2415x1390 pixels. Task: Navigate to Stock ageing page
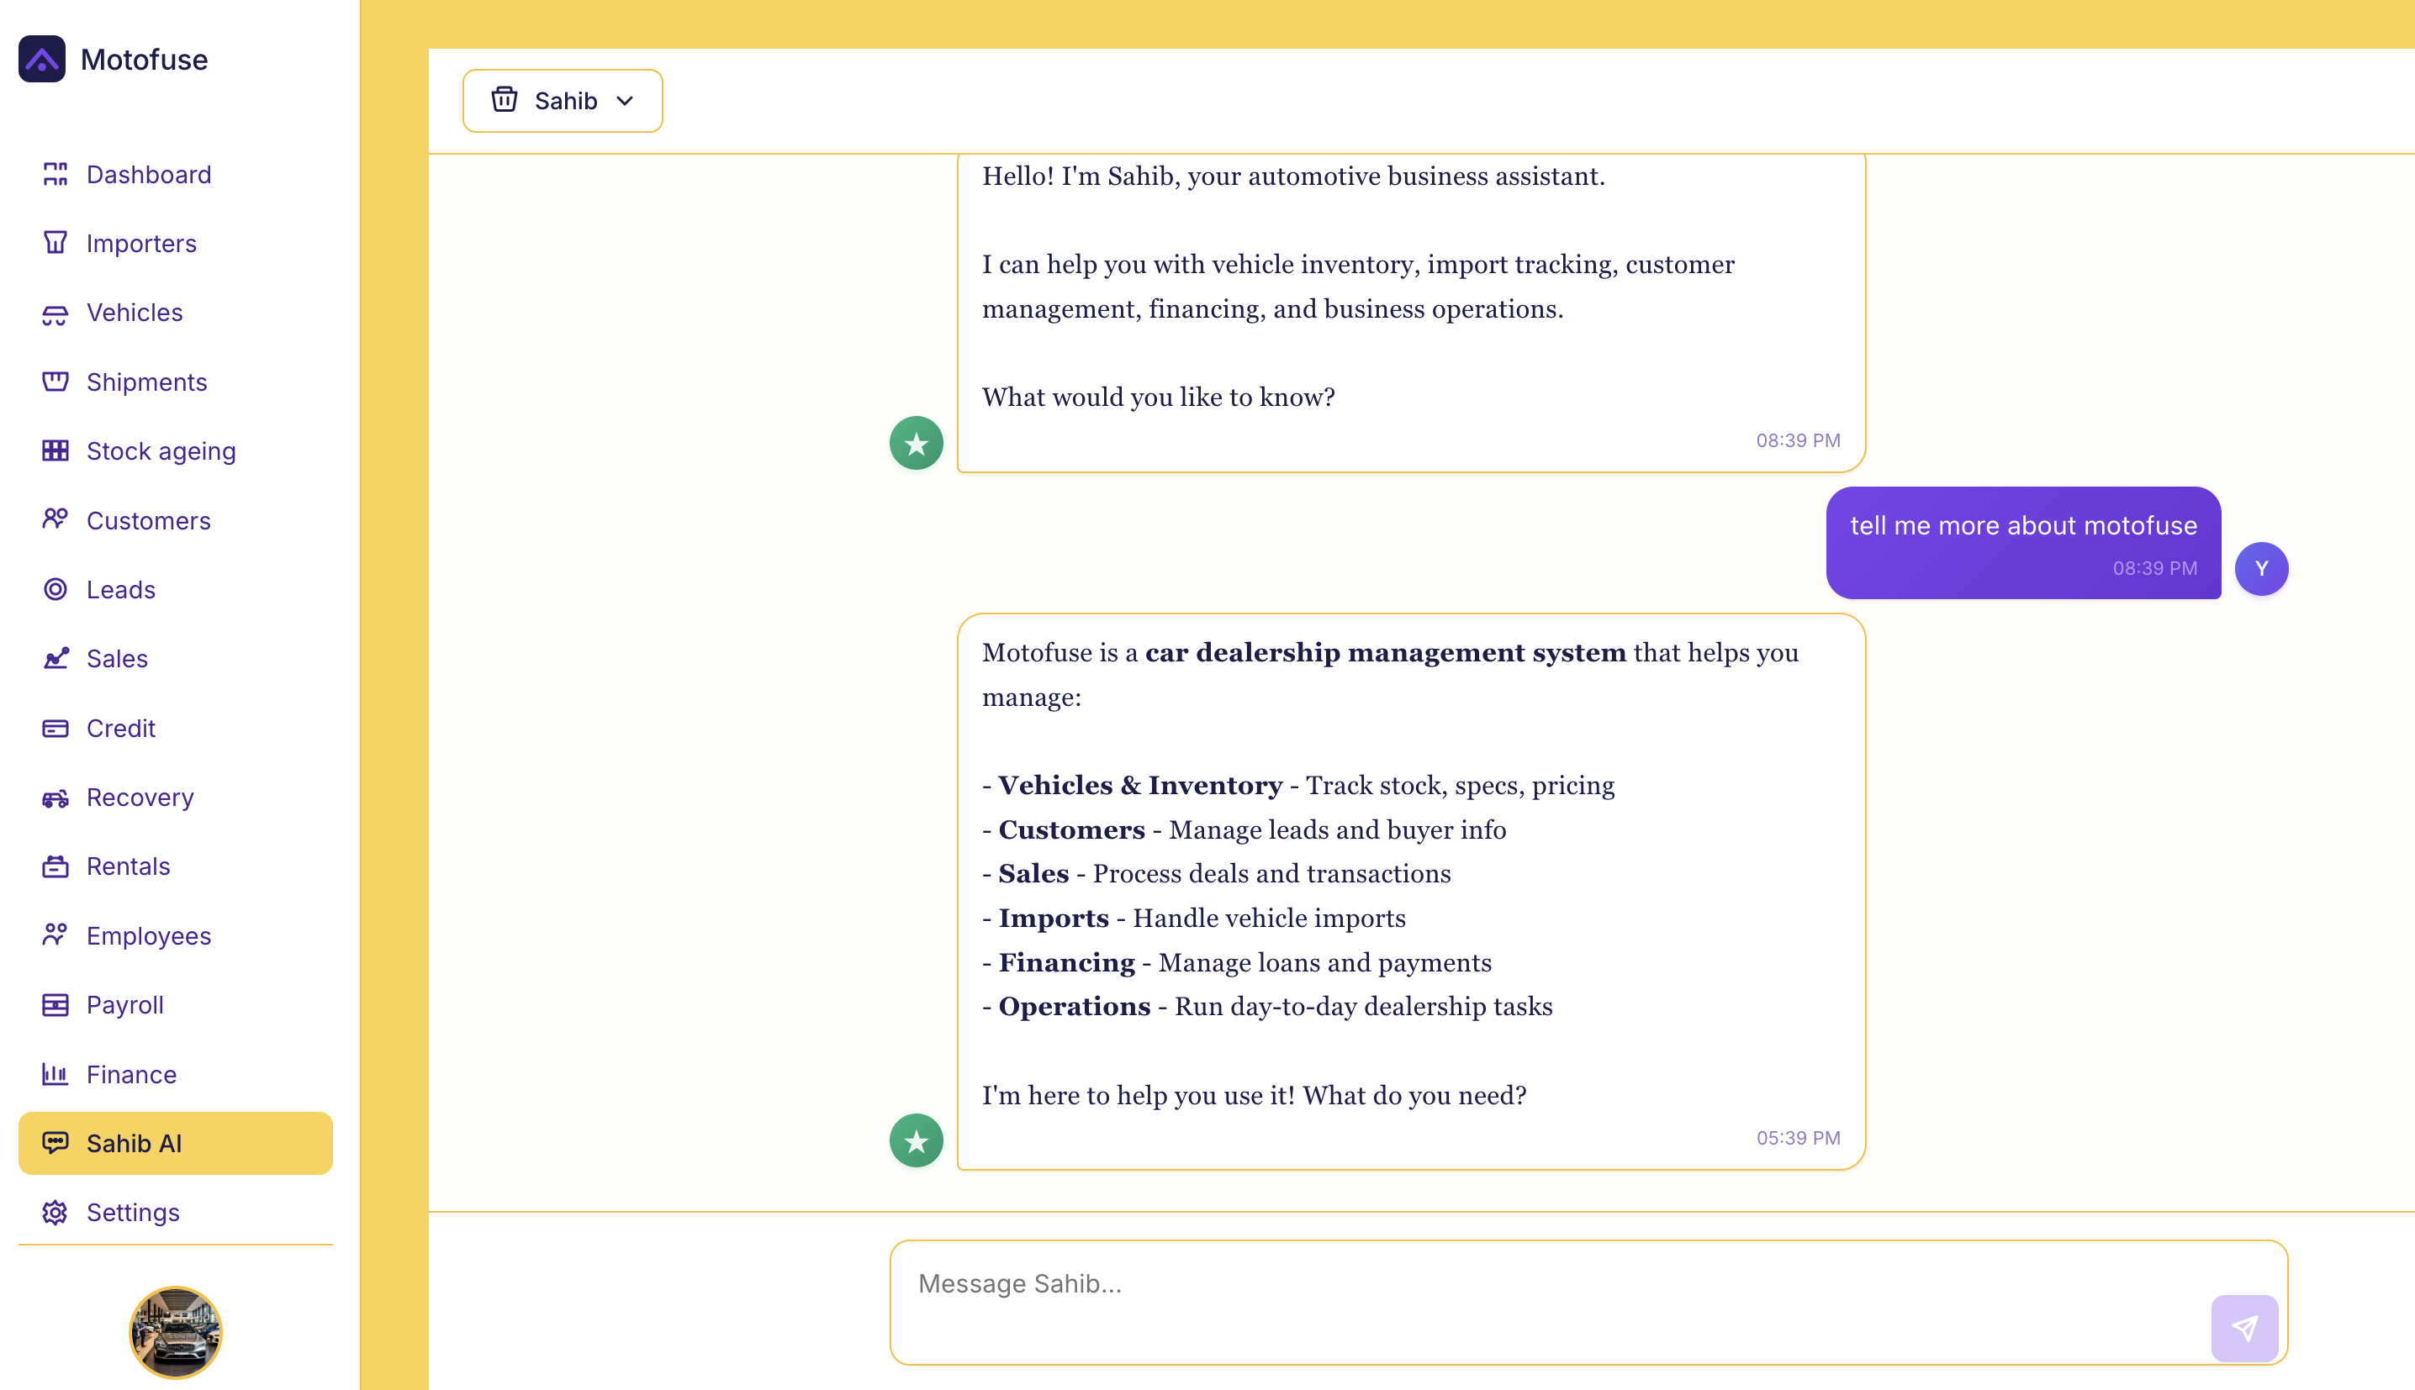176,450
